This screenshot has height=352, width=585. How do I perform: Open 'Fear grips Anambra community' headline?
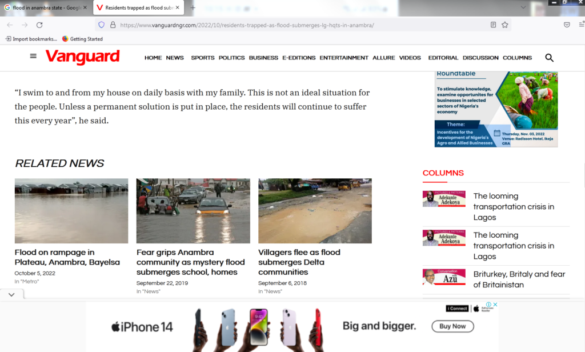(x=191, y=262)
